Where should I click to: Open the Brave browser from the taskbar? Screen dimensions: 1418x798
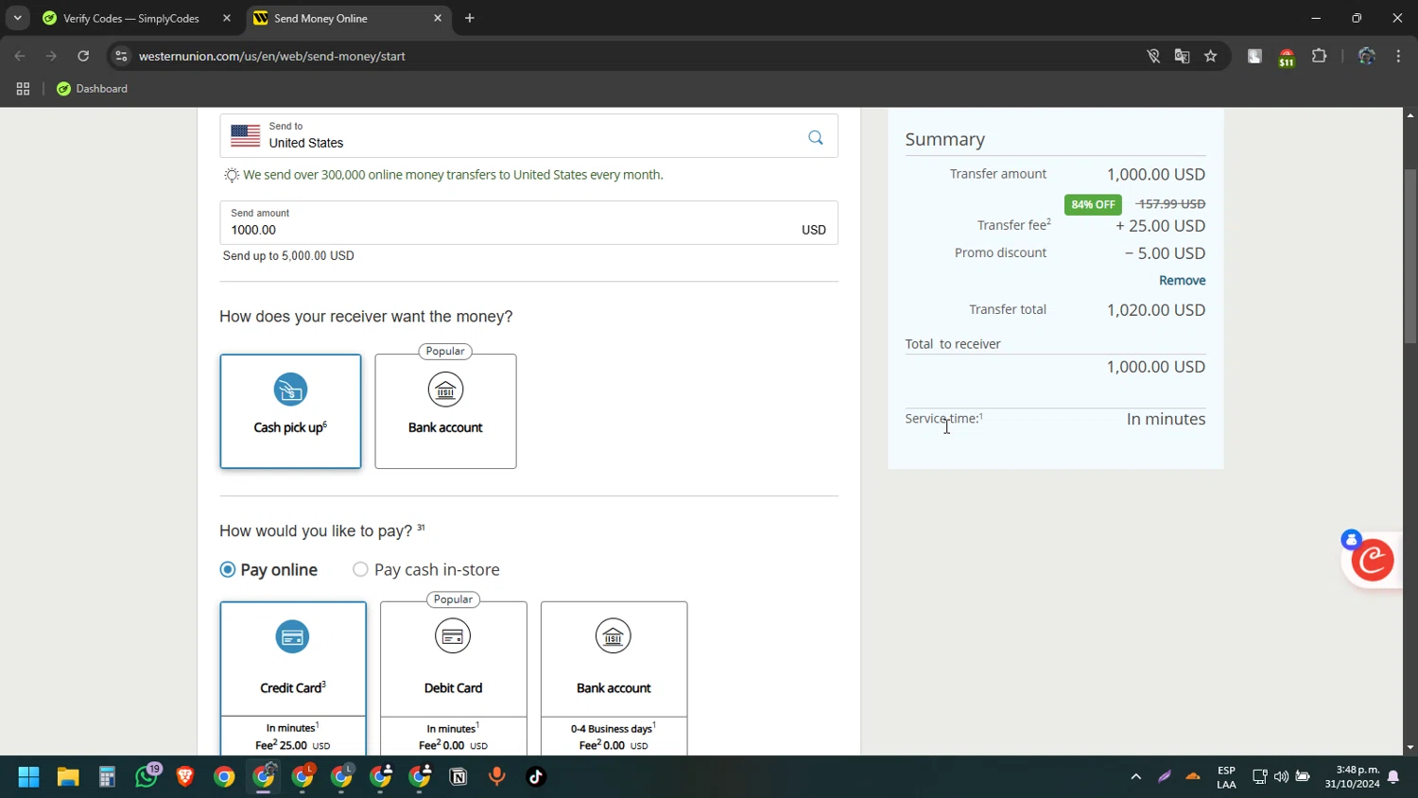pos(185,777)
